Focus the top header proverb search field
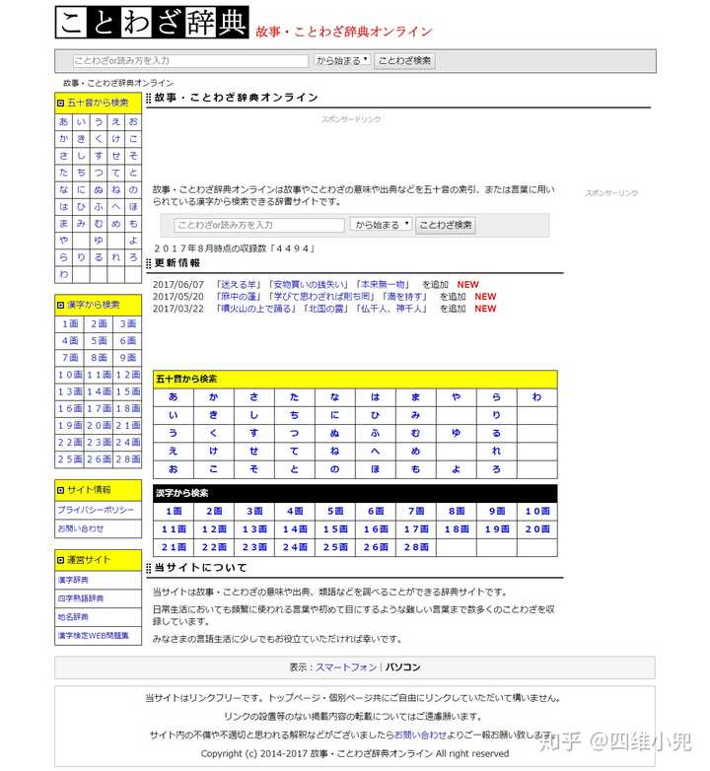This screenshot has width=710, height=771. pos(190,60)
